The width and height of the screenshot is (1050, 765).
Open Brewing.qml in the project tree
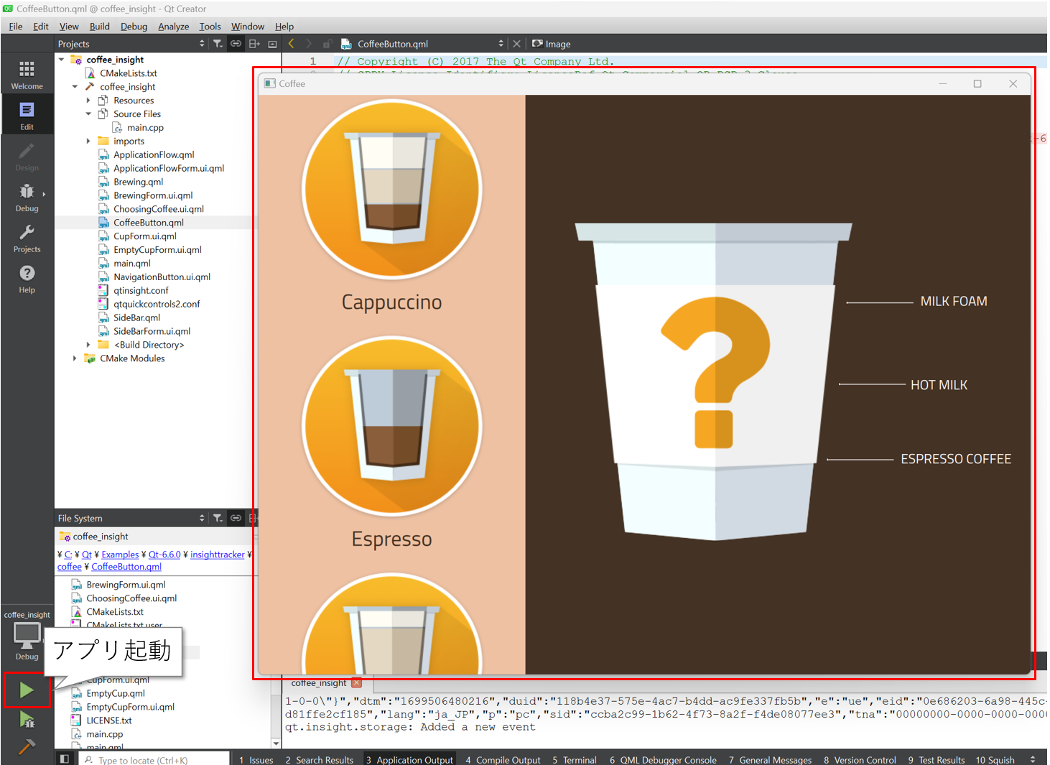[x=138, y=182]
